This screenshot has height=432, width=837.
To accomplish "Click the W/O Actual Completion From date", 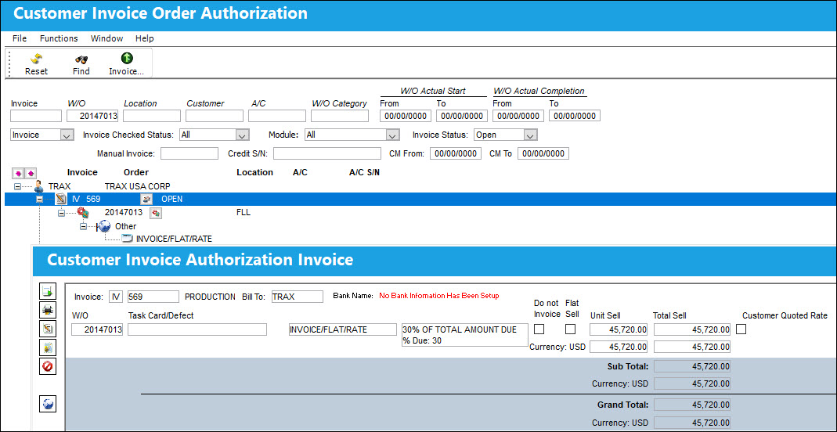I will pyautogui.click(x=518, y=116).
